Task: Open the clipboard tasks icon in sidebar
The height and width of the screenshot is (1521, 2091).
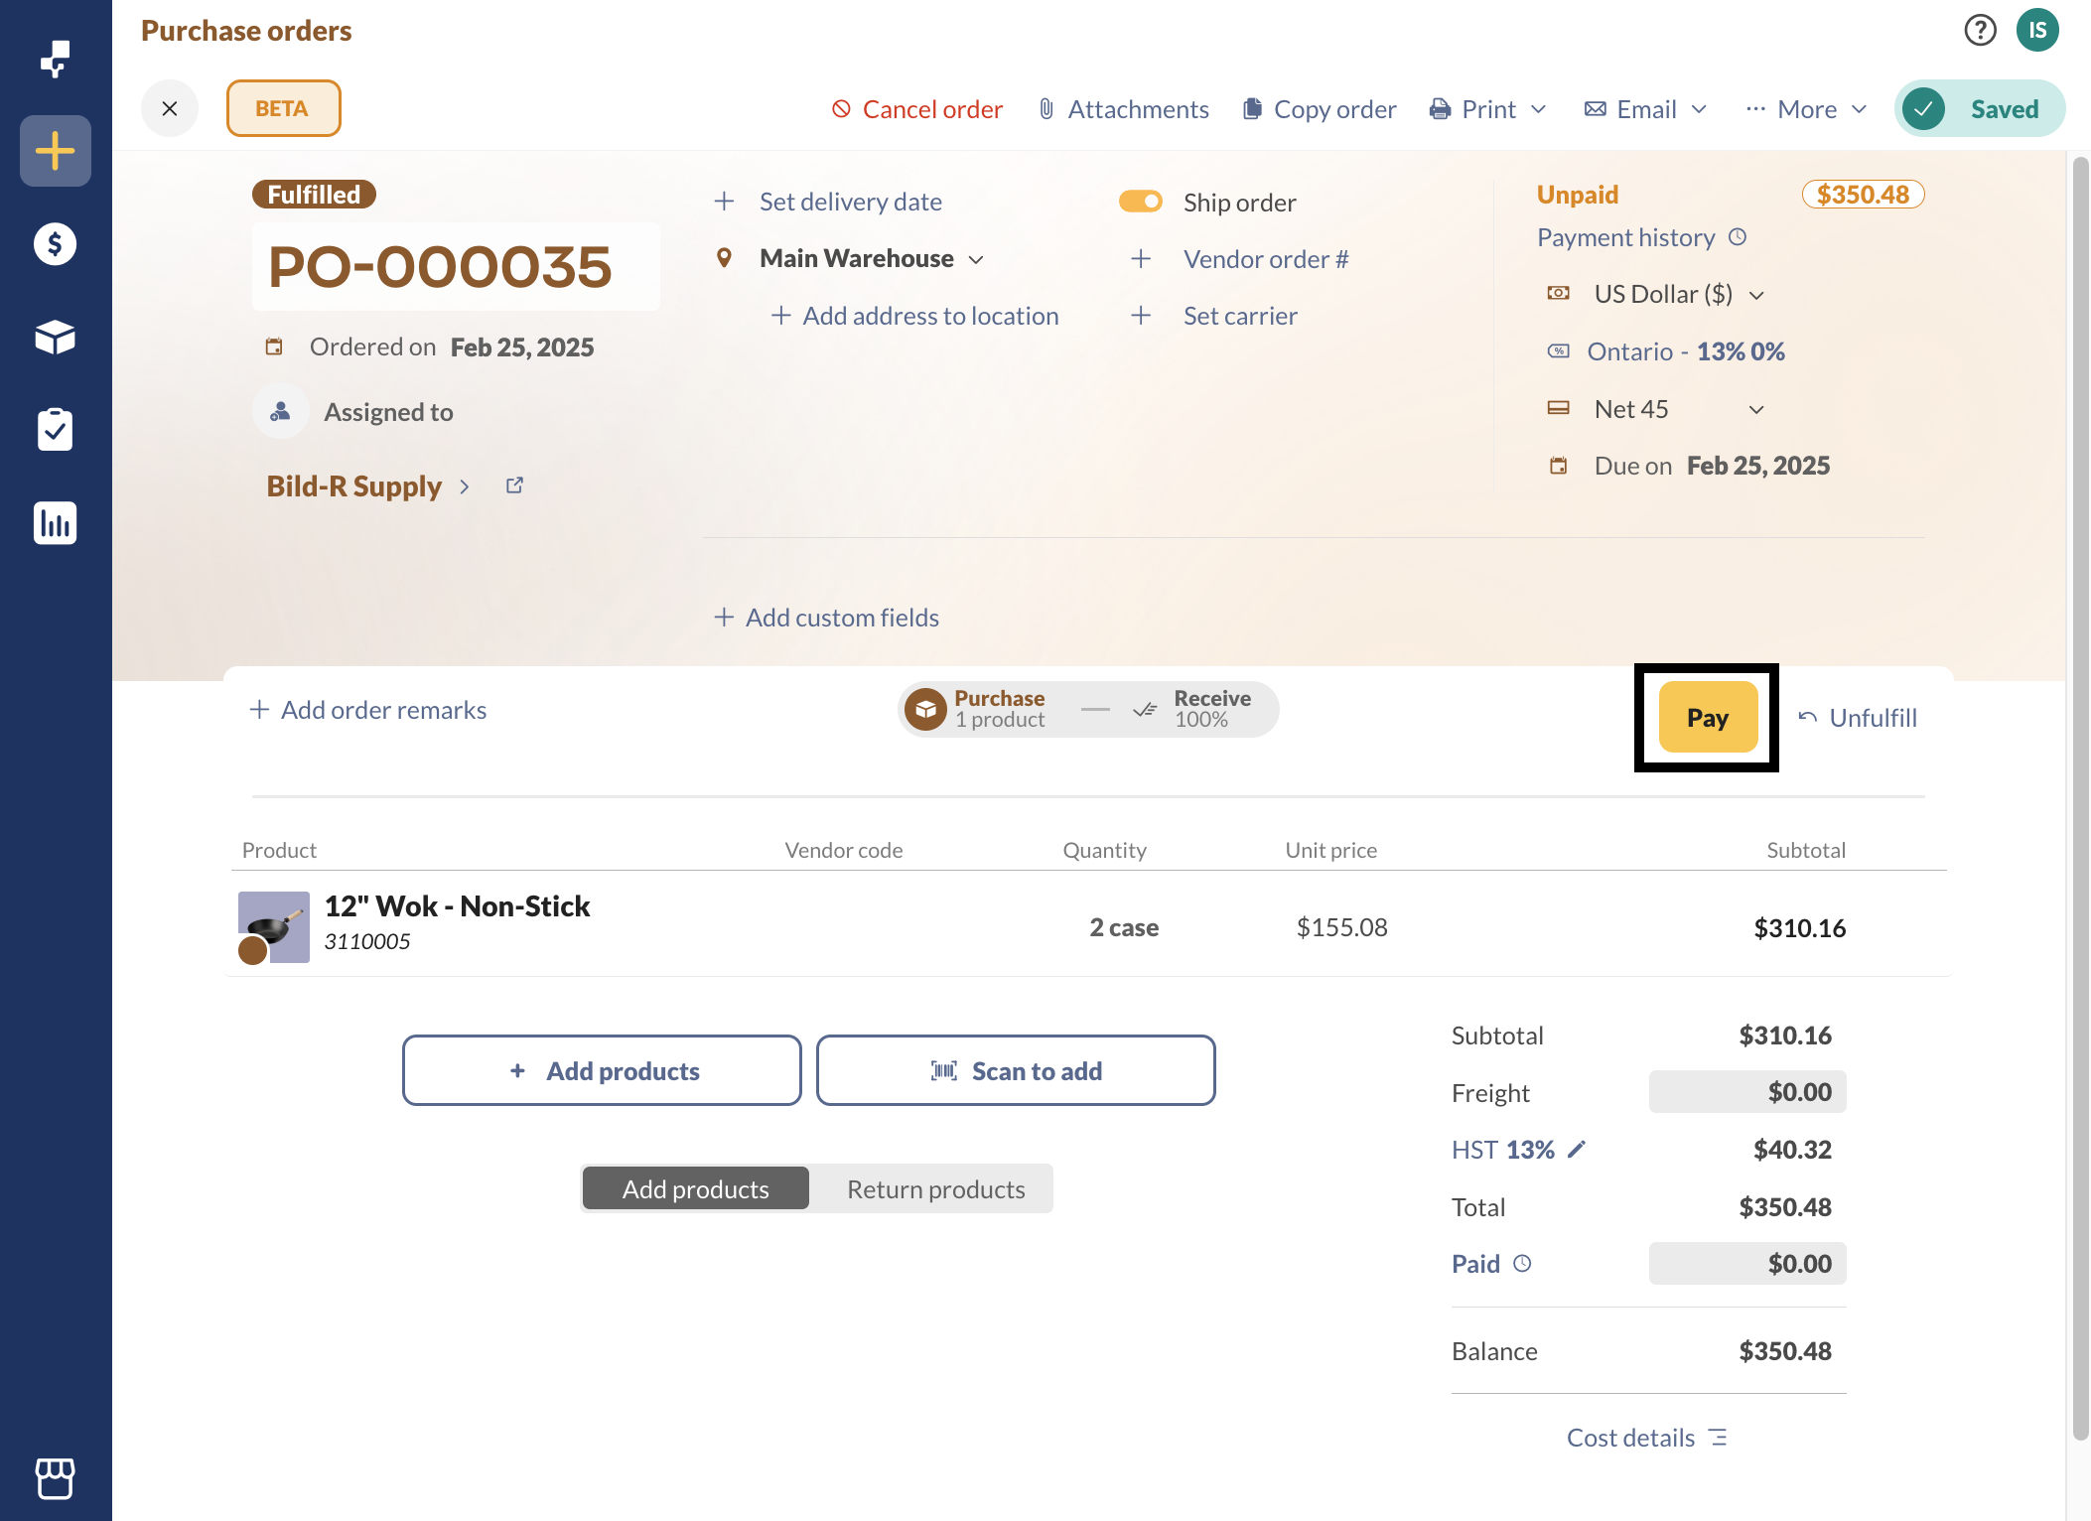Action: coord(55,430)
